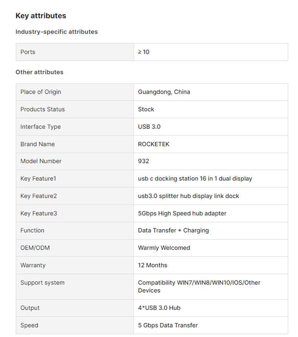Click the Key attributes heading
298x337 pixels.
(x=41, y=16)
